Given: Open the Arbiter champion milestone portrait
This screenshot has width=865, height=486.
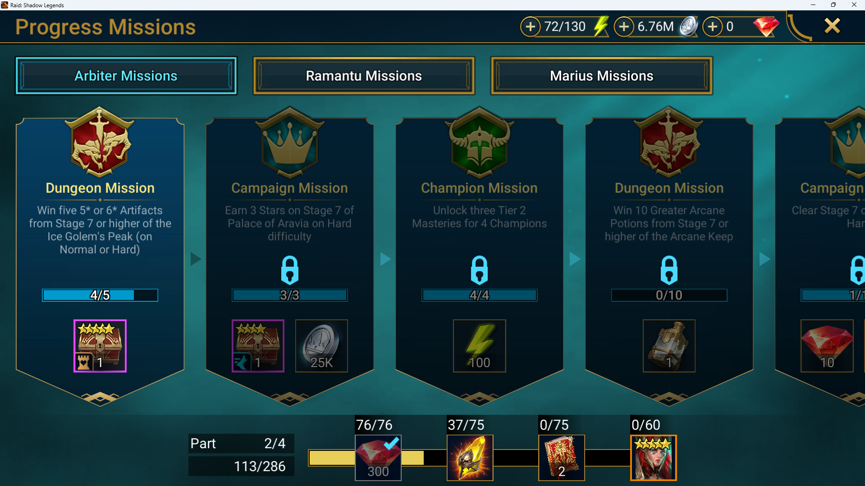Looking at the screenshot, I should pos(653,458).
